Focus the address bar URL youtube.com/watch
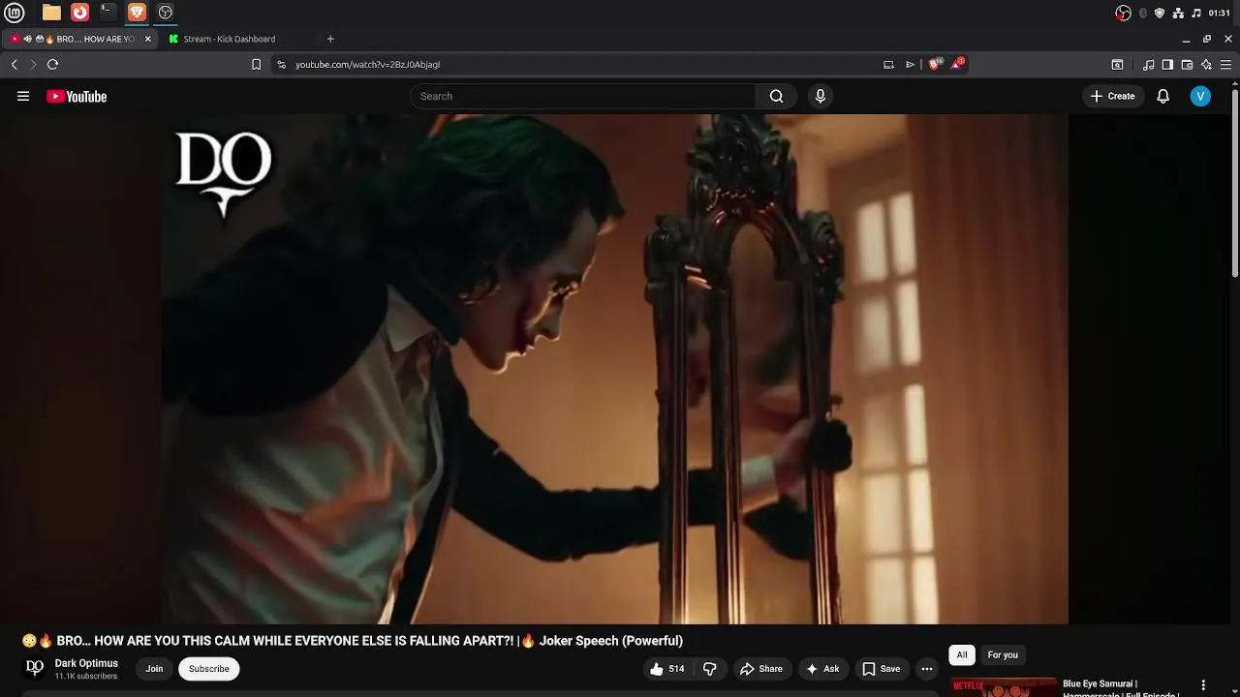The width and height of the screenshot is (1240, 697). 367,65
